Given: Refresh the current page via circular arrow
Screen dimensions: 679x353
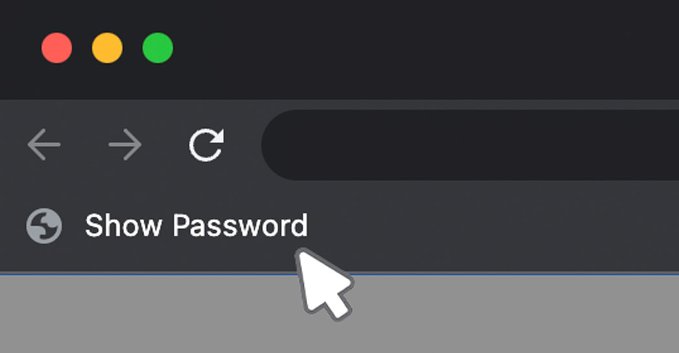Looking at the screenshot, I should coord(206,145).
